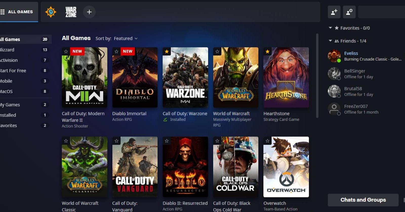Unfavorite Call of Duty: Warzone star
Screen dimensions: 405x212
tap(167, 51)
